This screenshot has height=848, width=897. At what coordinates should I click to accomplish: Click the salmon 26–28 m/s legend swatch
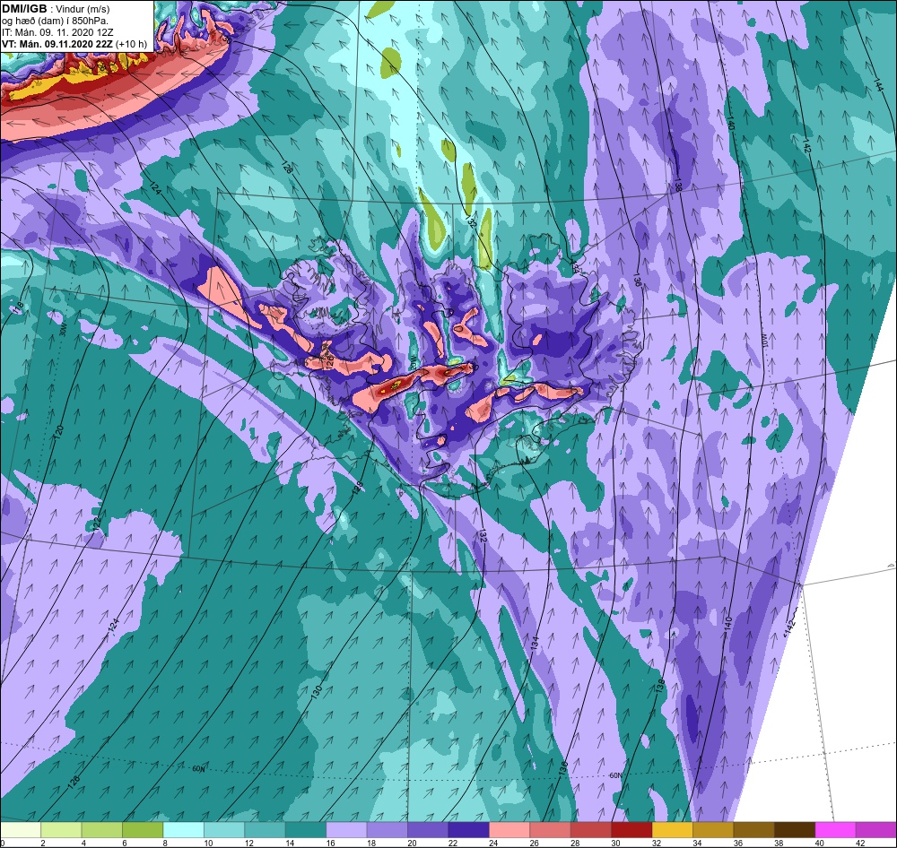551,830
